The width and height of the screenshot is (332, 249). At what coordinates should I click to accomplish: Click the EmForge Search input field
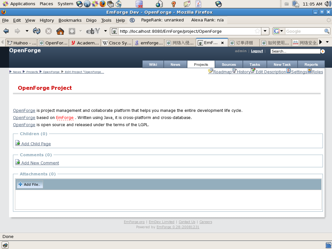(295, 51)
